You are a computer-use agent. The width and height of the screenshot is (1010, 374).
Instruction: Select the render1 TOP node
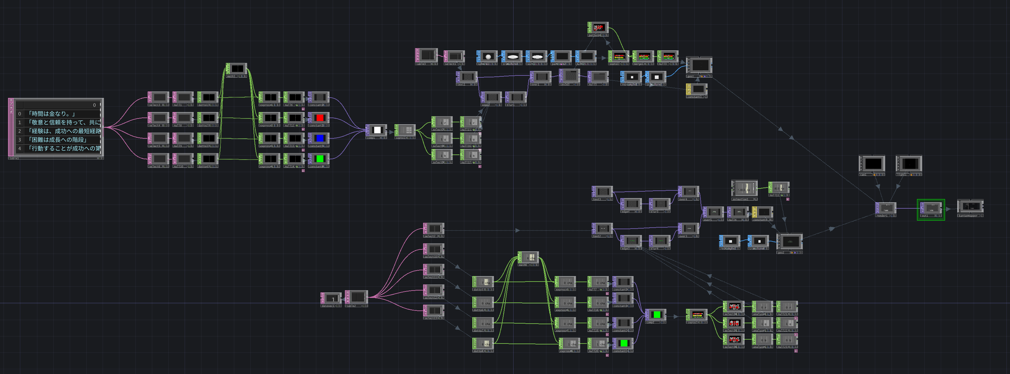click(x=886, y=208)
